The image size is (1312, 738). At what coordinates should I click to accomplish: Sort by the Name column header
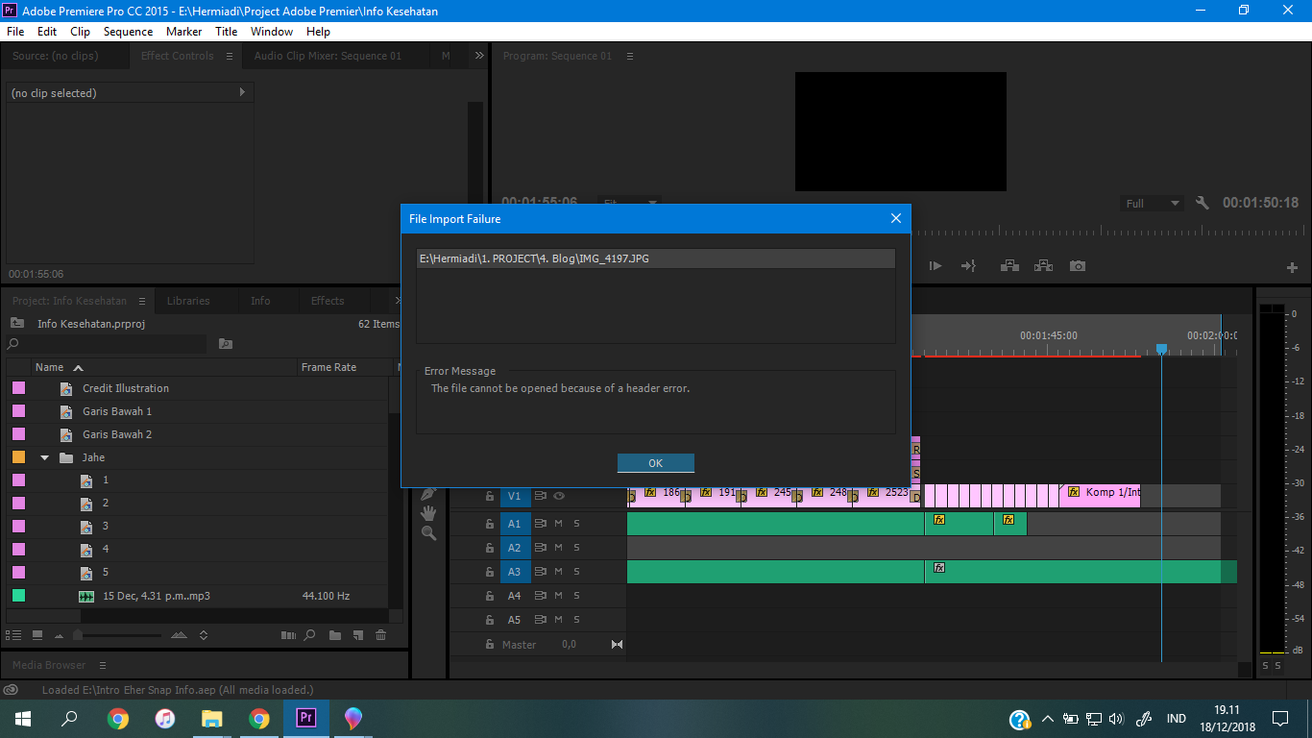pos(49,367)
